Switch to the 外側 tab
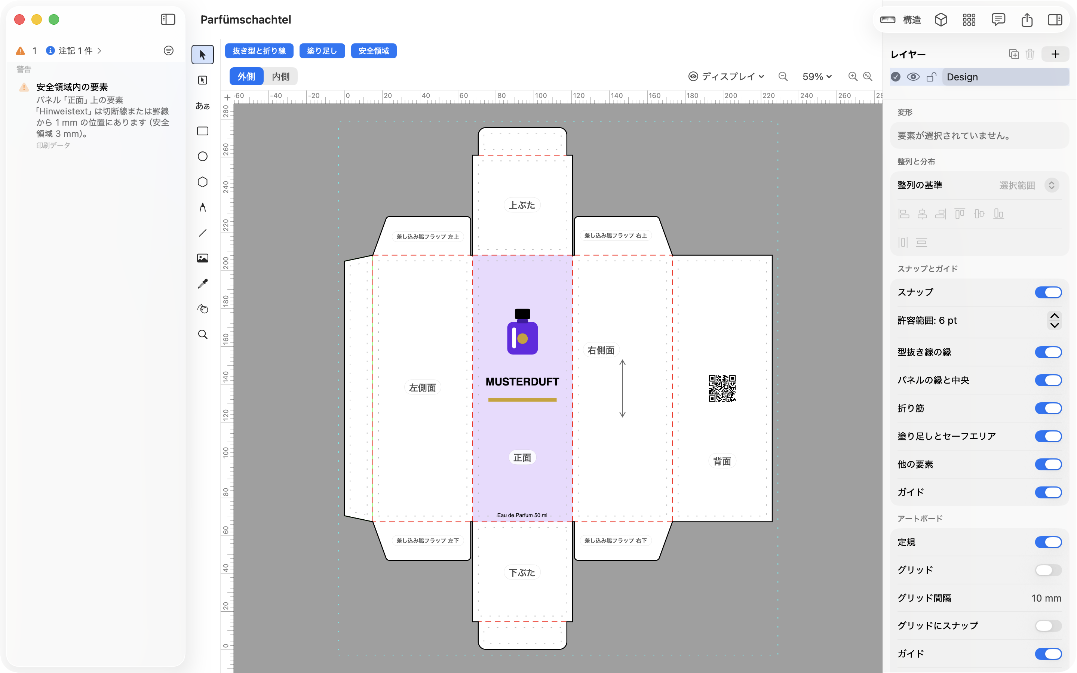The width and height of the screenshot is (1077, 673). point(246,77)
